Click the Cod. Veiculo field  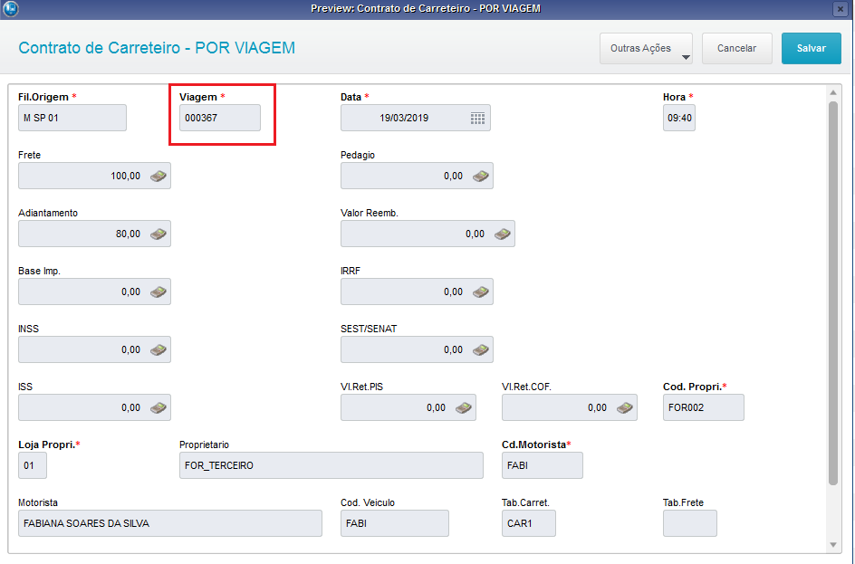click(395, 523)
